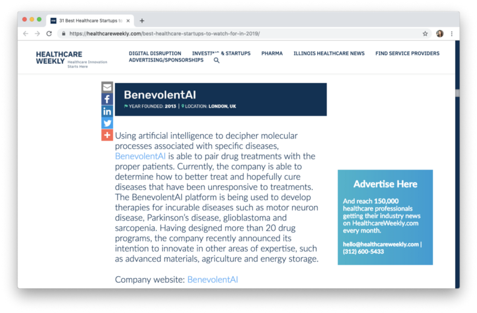The height and width of the screenshot is (313, 477).
Task: Close the 31 Best Healthcare Startups tab
Action: coord(128,21)
